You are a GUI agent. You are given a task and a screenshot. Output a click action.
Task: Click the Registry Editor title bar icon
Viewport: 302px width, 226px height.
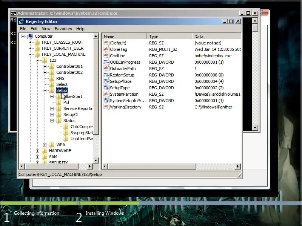click(22, 21)
